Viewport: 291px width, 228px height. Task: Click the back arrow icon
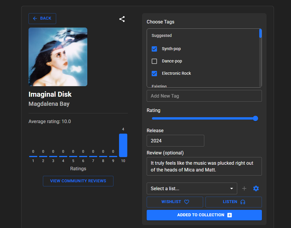coord(35,18)
